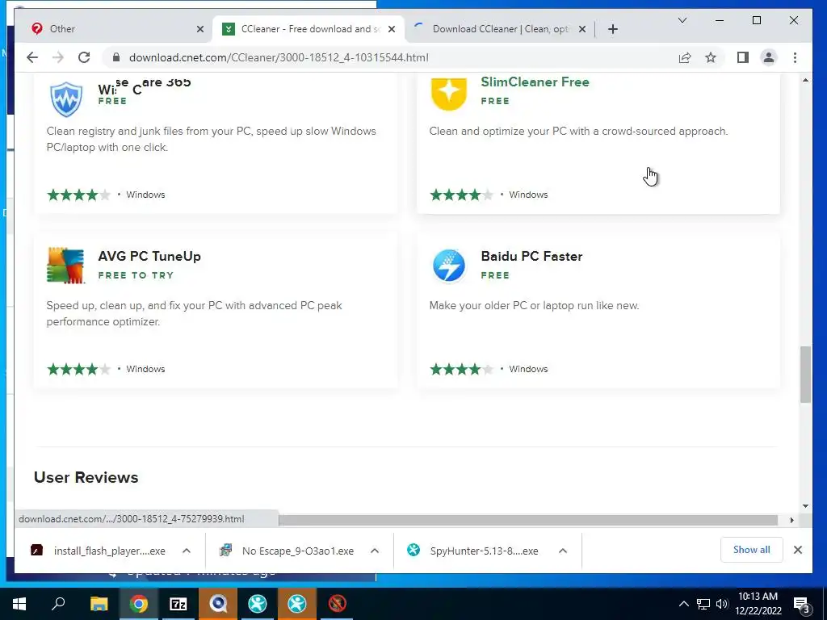Close the Download CCleaner tab
This screenshot has width=827, height=620.
point(581,29)
